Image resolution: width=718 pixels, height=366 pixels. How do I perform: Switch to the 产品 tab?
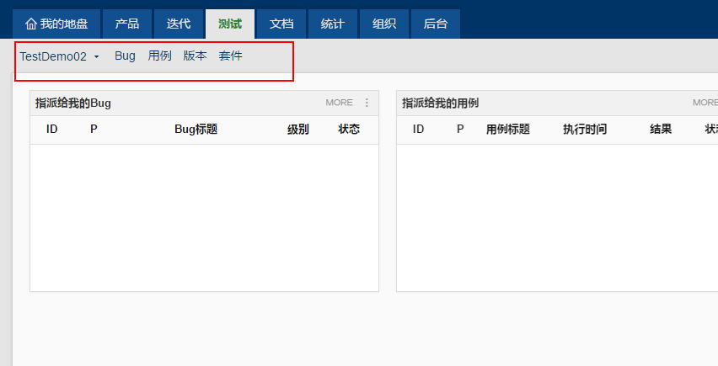tap(127, 24)
